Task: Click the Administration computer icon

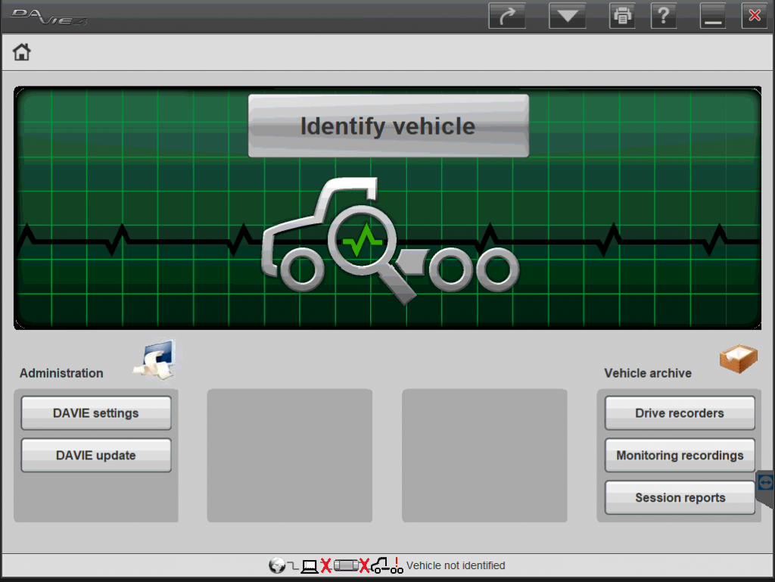Action: click(x=155, y=359)
